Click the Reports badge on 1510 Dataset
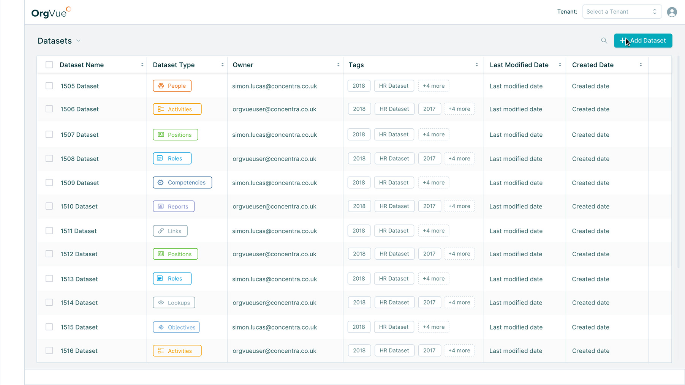Image resolution: width=685 pixels, height=385 pixels. (x=174, y=207)
